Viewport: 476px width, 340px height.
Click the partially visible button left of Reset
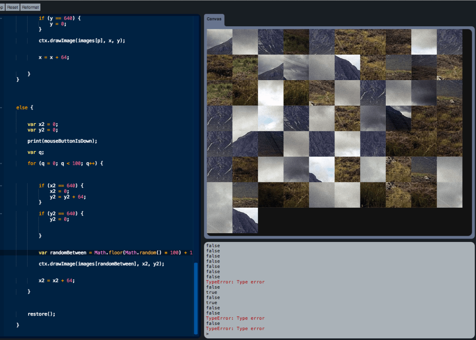2,7
